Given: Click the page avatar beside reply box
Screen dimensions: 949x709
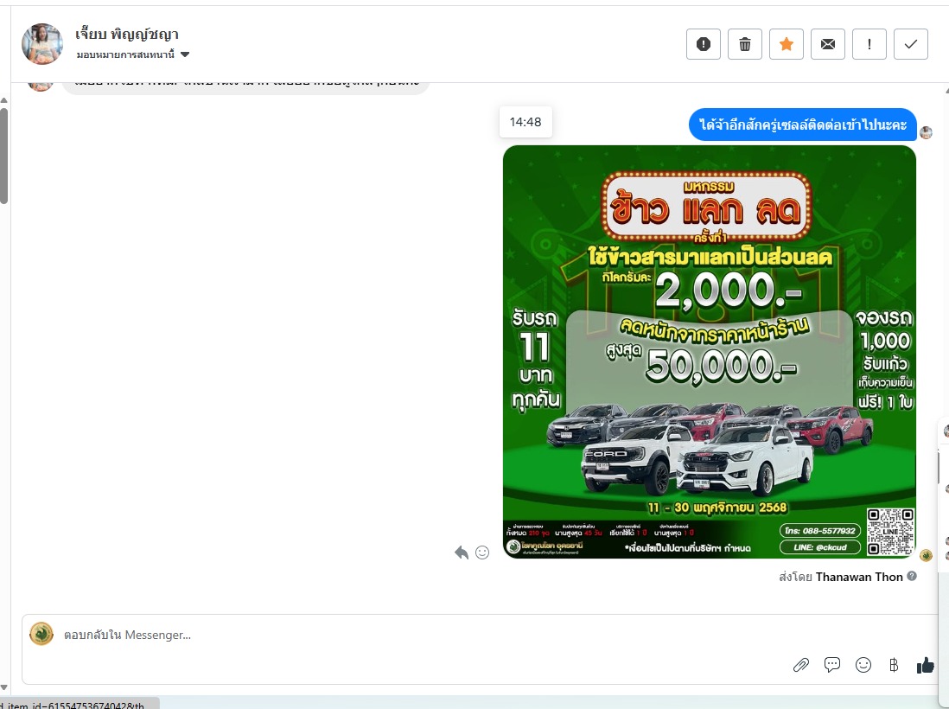Looking at the screenshot, I should (41, 634).
